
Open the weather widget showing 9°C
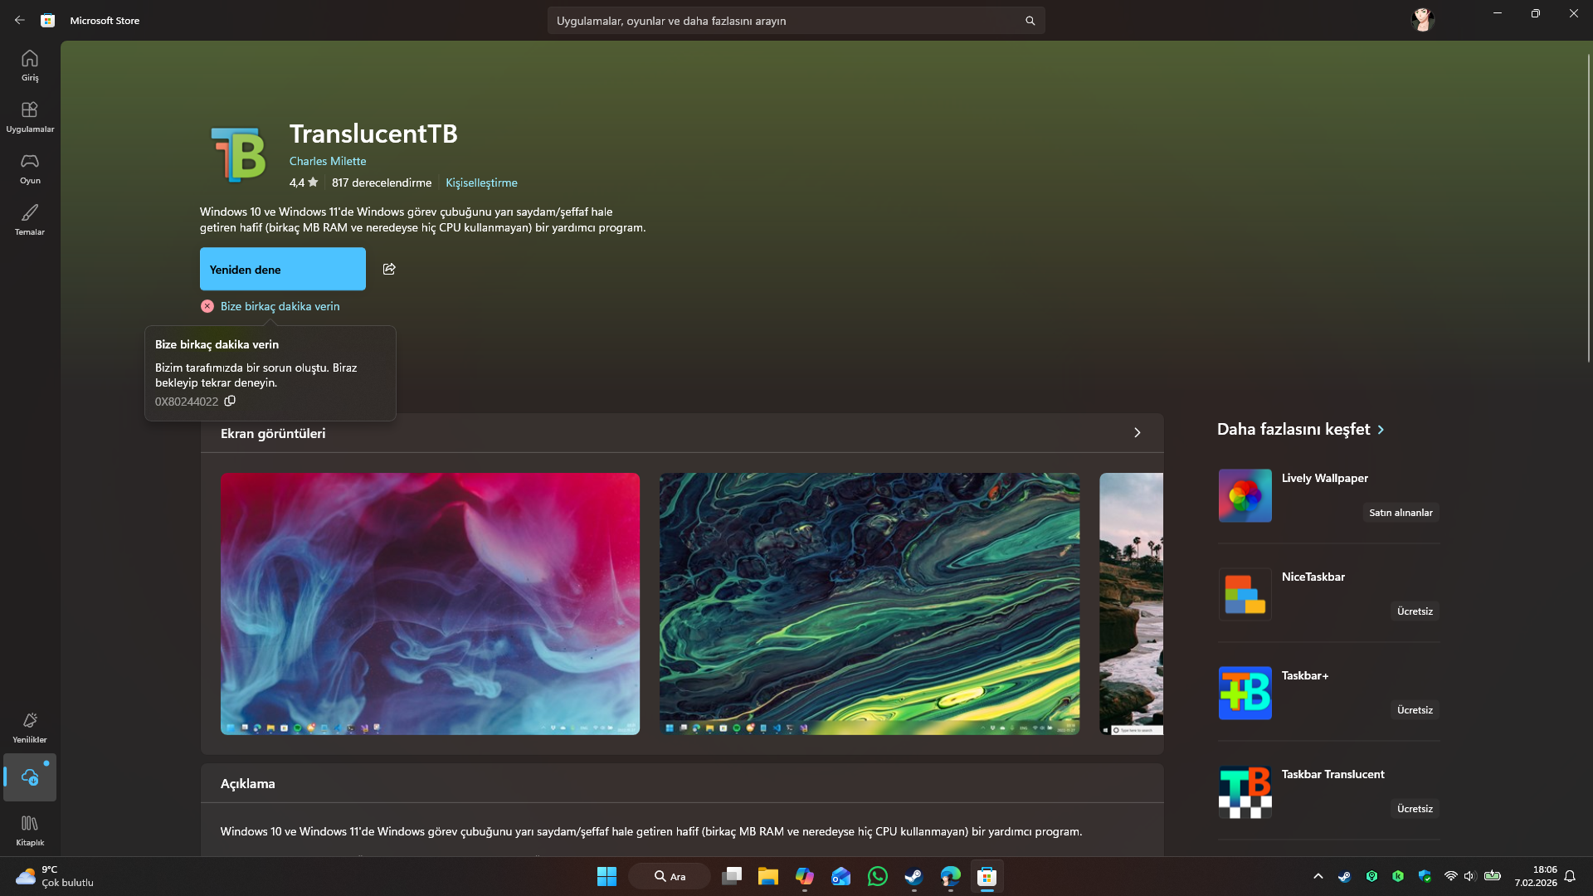(x=55, y=876)
